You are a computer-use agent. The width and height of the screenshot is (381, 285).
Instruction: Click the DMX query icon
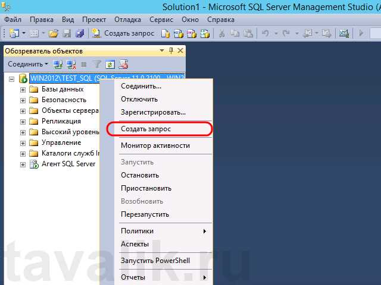[x=192, y=33]
